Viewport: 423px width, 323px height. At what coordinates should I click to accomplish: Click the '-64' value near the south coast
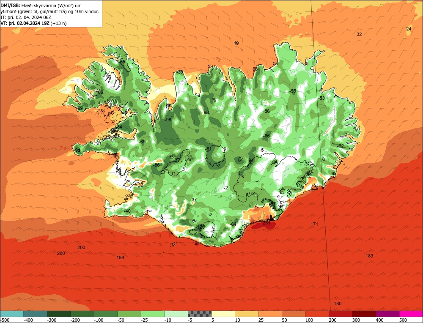coord(233,224)
